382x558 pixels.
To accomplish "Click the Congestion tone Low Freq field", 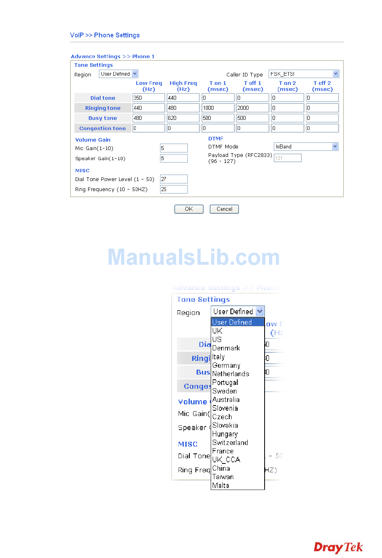I will 149,128.
